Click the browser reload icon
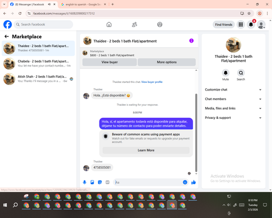 pos(20,14)
